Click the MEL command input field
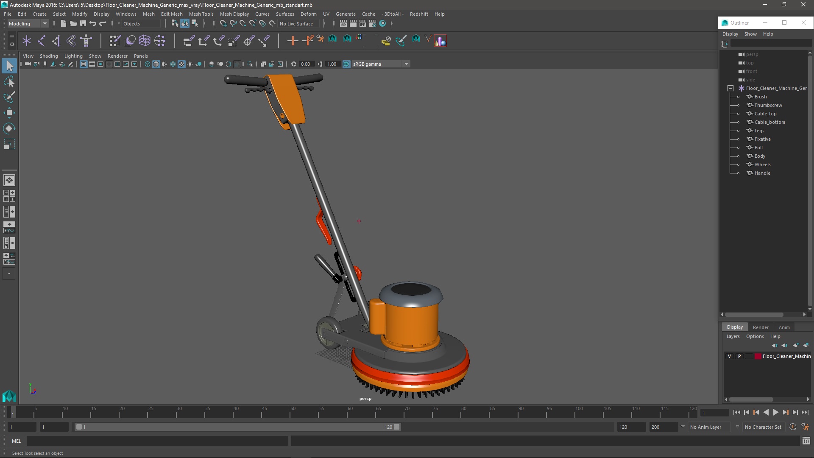814x458 pixels. tap(157, 441)
